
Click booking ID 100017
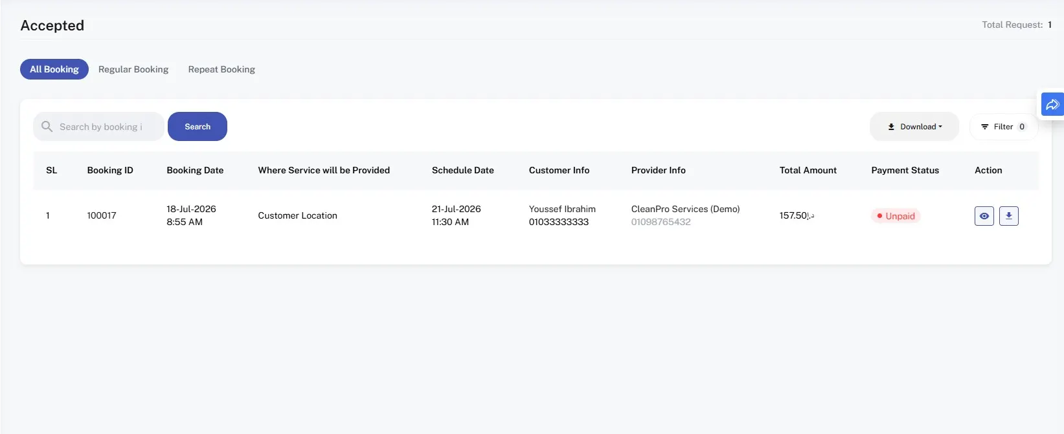coord(102,215)
